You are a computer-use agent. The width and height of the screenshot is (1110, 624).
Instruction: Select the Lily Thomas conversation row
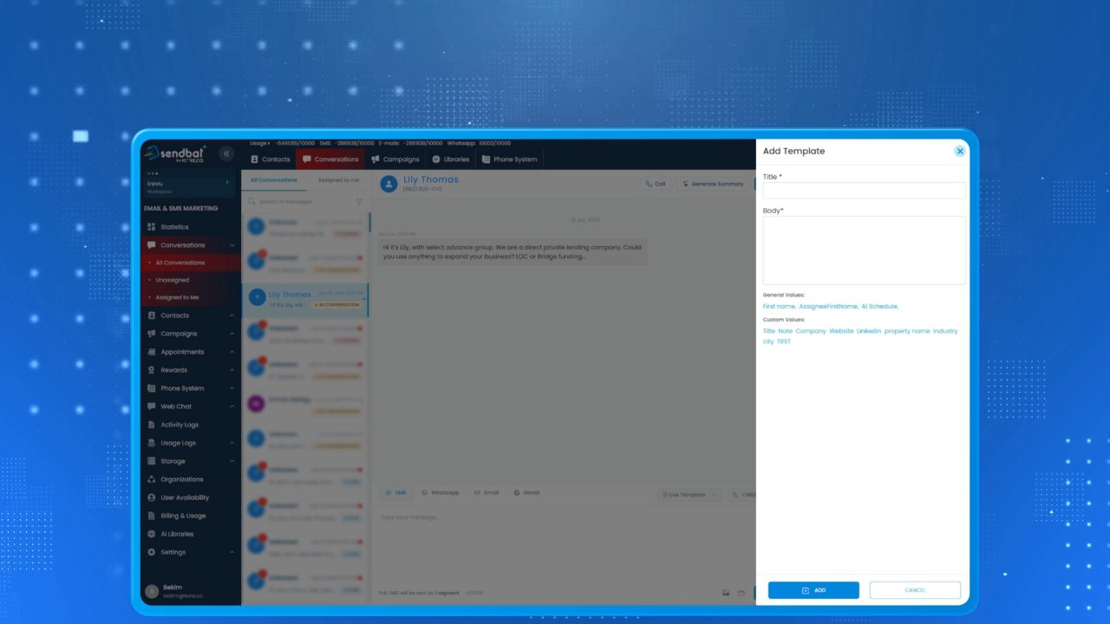click(305, 300)
